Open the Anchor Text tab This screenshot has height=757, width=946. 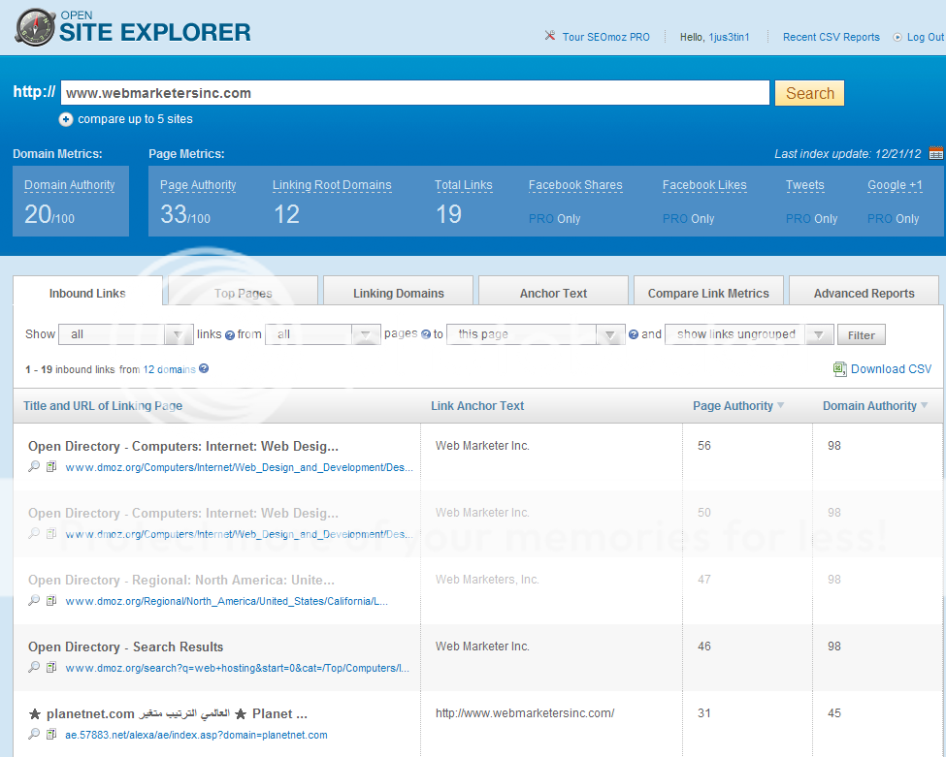pos(553,293)
